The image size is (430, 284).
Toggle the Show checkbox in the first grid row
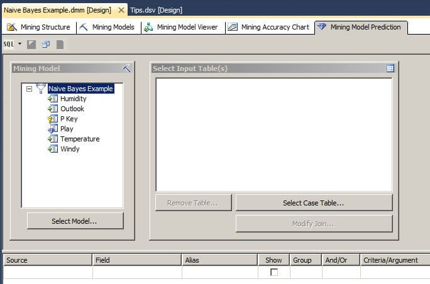click(274, 272)
